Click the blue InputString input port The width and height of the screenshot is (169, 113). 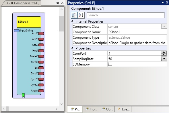point(17,31)
